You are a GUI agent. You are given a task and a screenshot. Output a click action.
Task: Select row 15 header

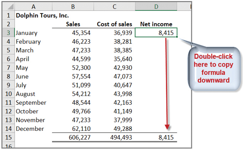pos(8,138)
